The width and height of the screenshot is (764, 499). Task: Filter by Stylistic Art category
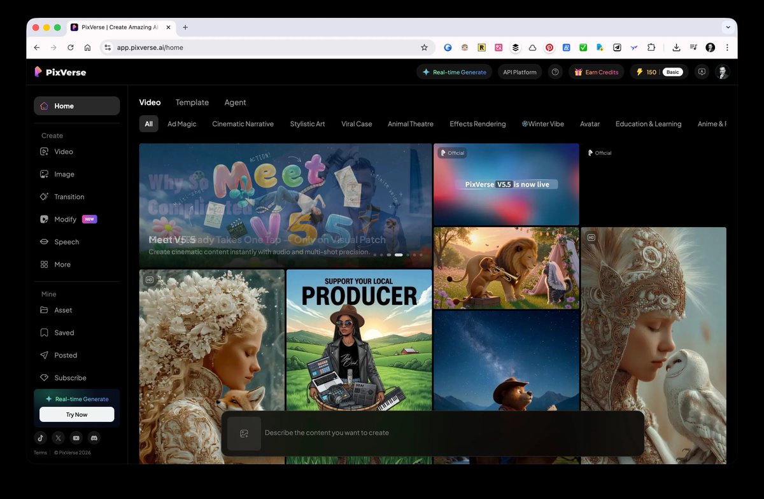[308, 124]
